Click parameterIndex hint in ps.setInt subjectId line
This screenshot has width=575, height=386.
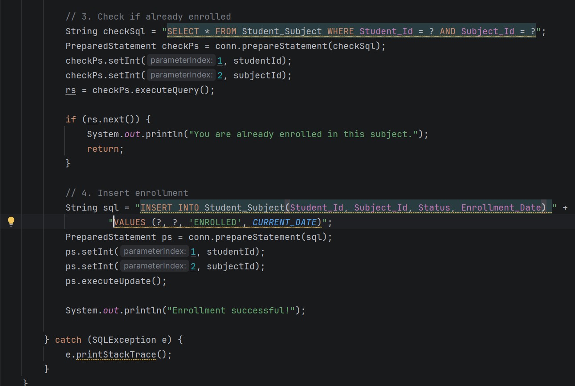tap(154, 266)
